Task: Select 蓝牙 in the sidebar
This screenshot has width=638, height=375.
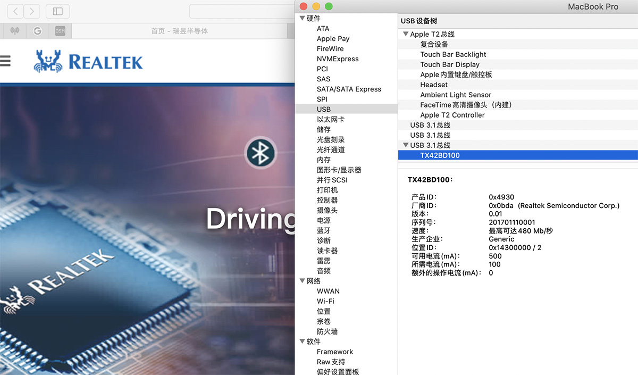Action: click(323, 231)
